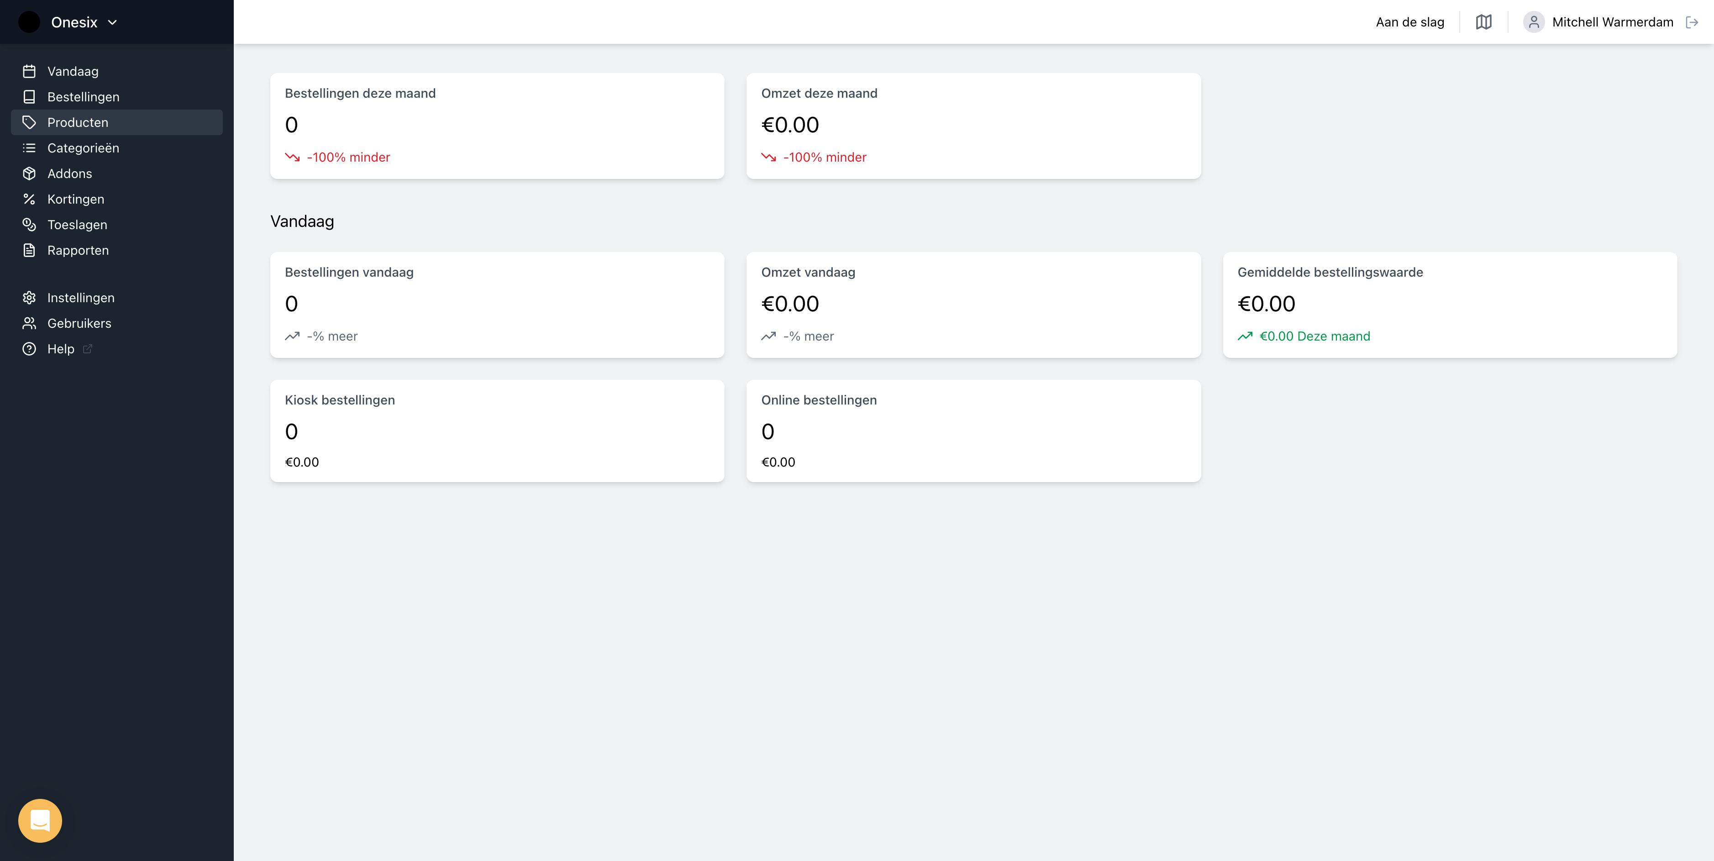Click Gemiddelde bestellingswaarde card title
Viewport: 1714px width, 861px height.
coord(1330,273)
